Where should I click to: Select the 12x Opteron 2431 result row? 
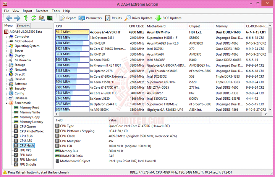(x=161, y=38)
